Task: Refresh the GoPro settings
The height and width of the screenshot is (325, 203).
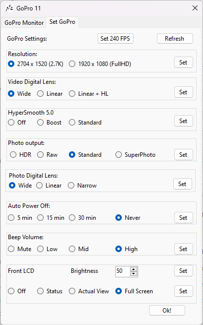Action: (x=175, y=39)
